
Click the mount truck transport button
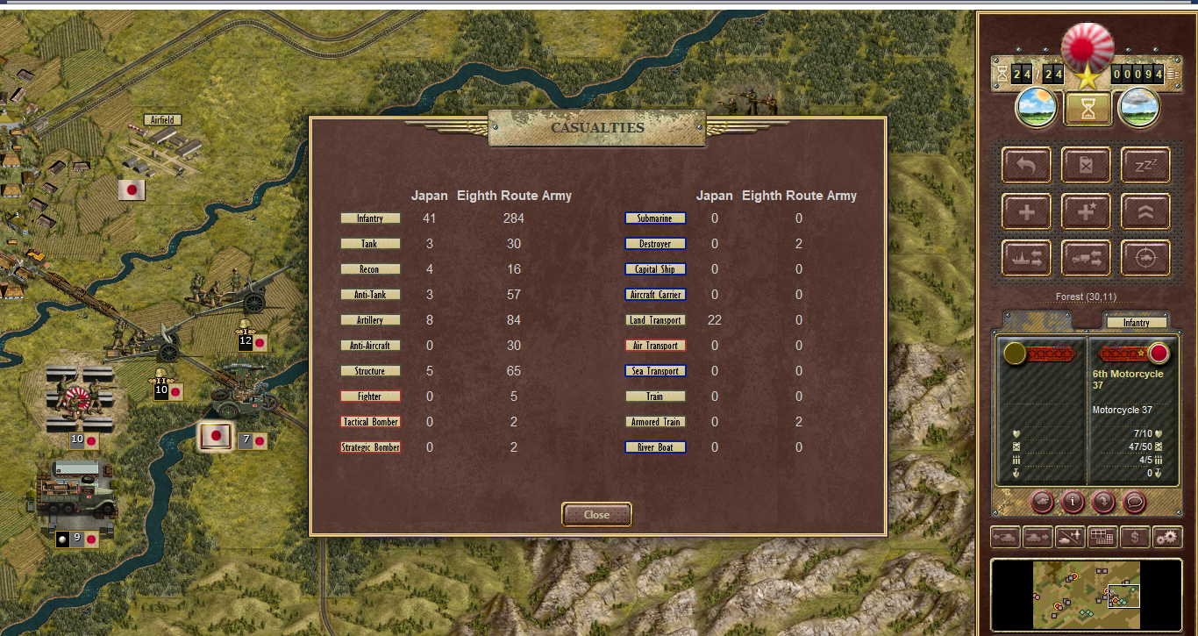pos(1086,258)
